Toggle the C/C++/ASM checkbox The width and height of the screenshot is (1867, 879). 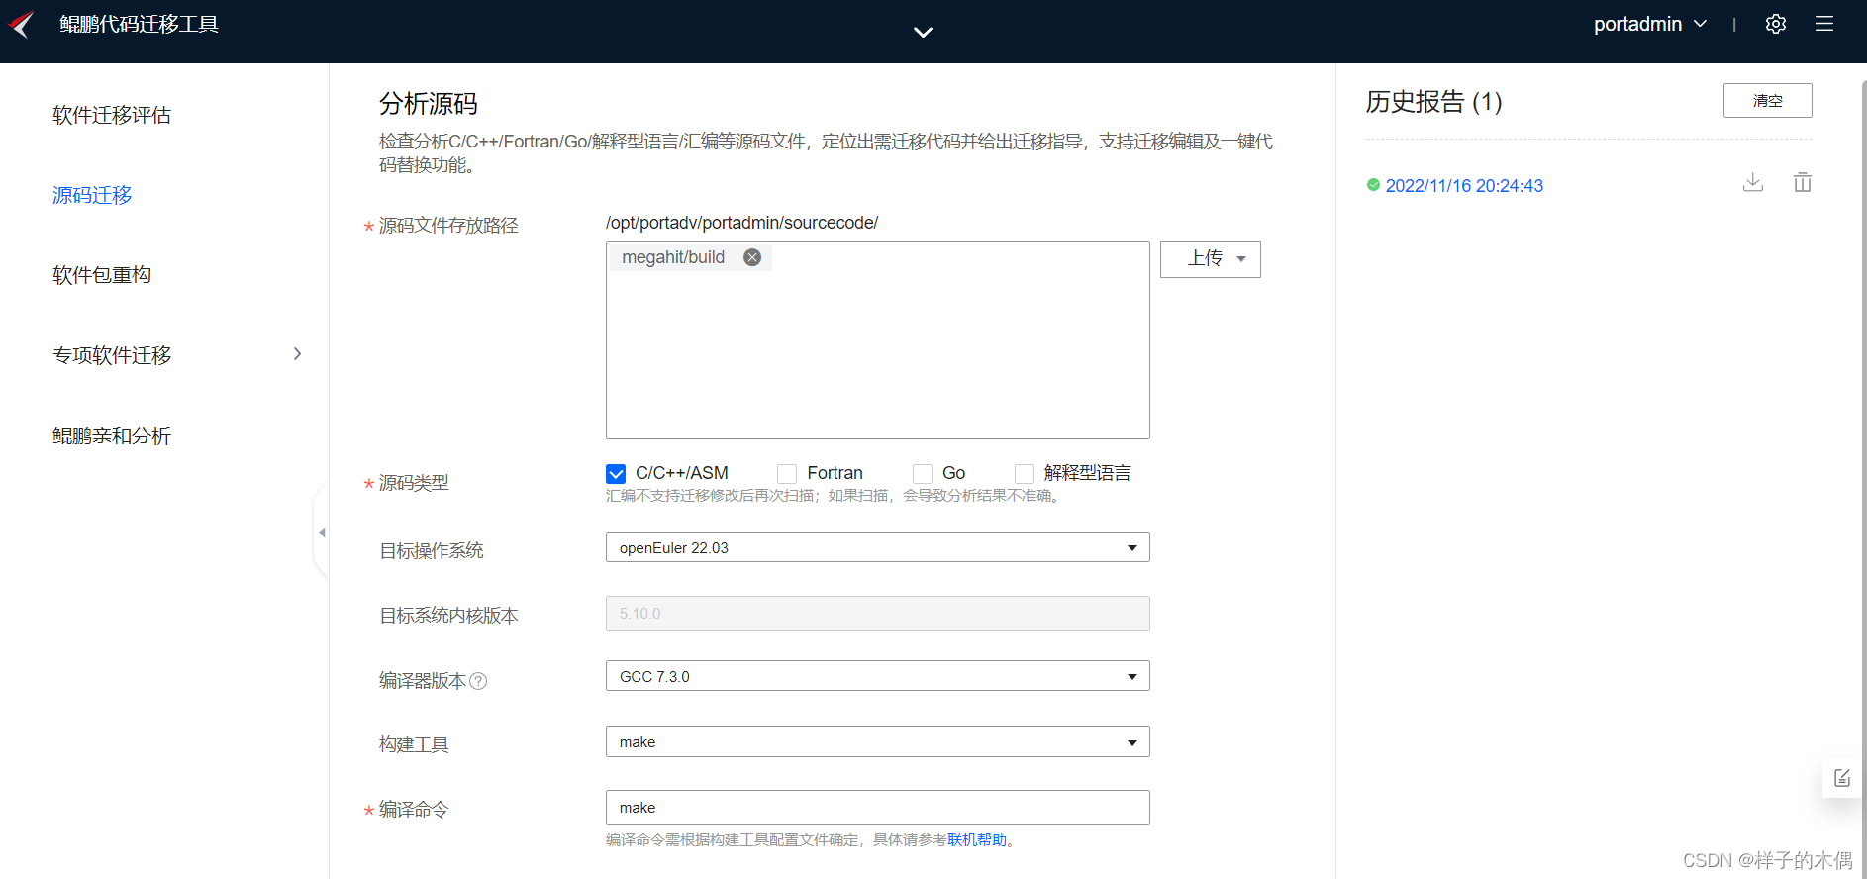[x=616, y=474]
